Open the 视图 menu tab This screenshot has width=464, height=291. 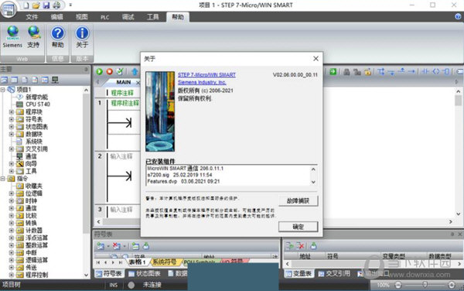point(82,17)
